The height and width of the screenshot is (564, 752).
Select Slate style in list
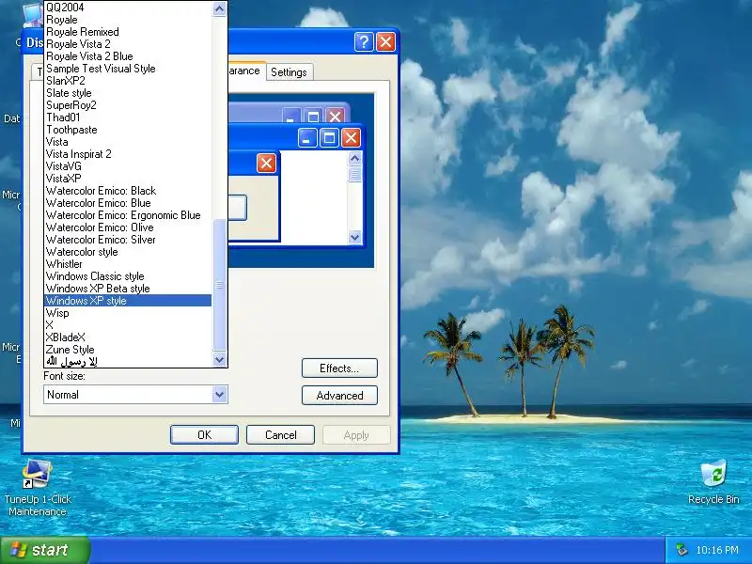(128, 93)
